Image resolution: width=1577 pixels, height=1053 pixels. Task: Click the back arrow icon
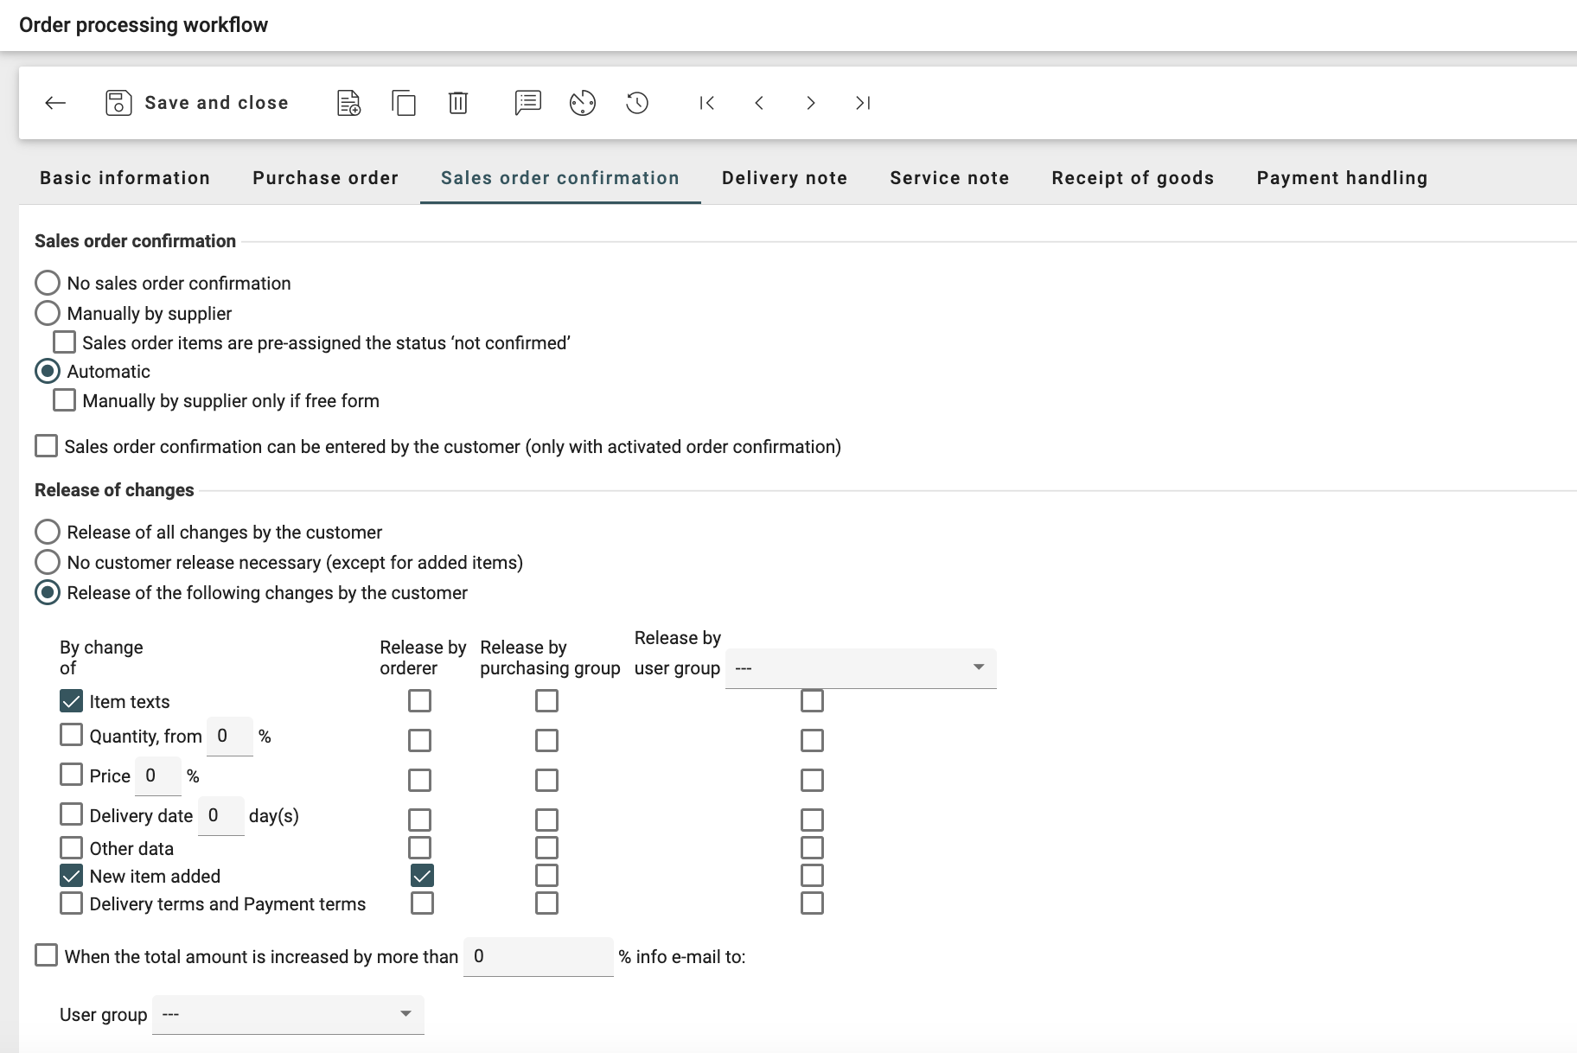[55, 103]
